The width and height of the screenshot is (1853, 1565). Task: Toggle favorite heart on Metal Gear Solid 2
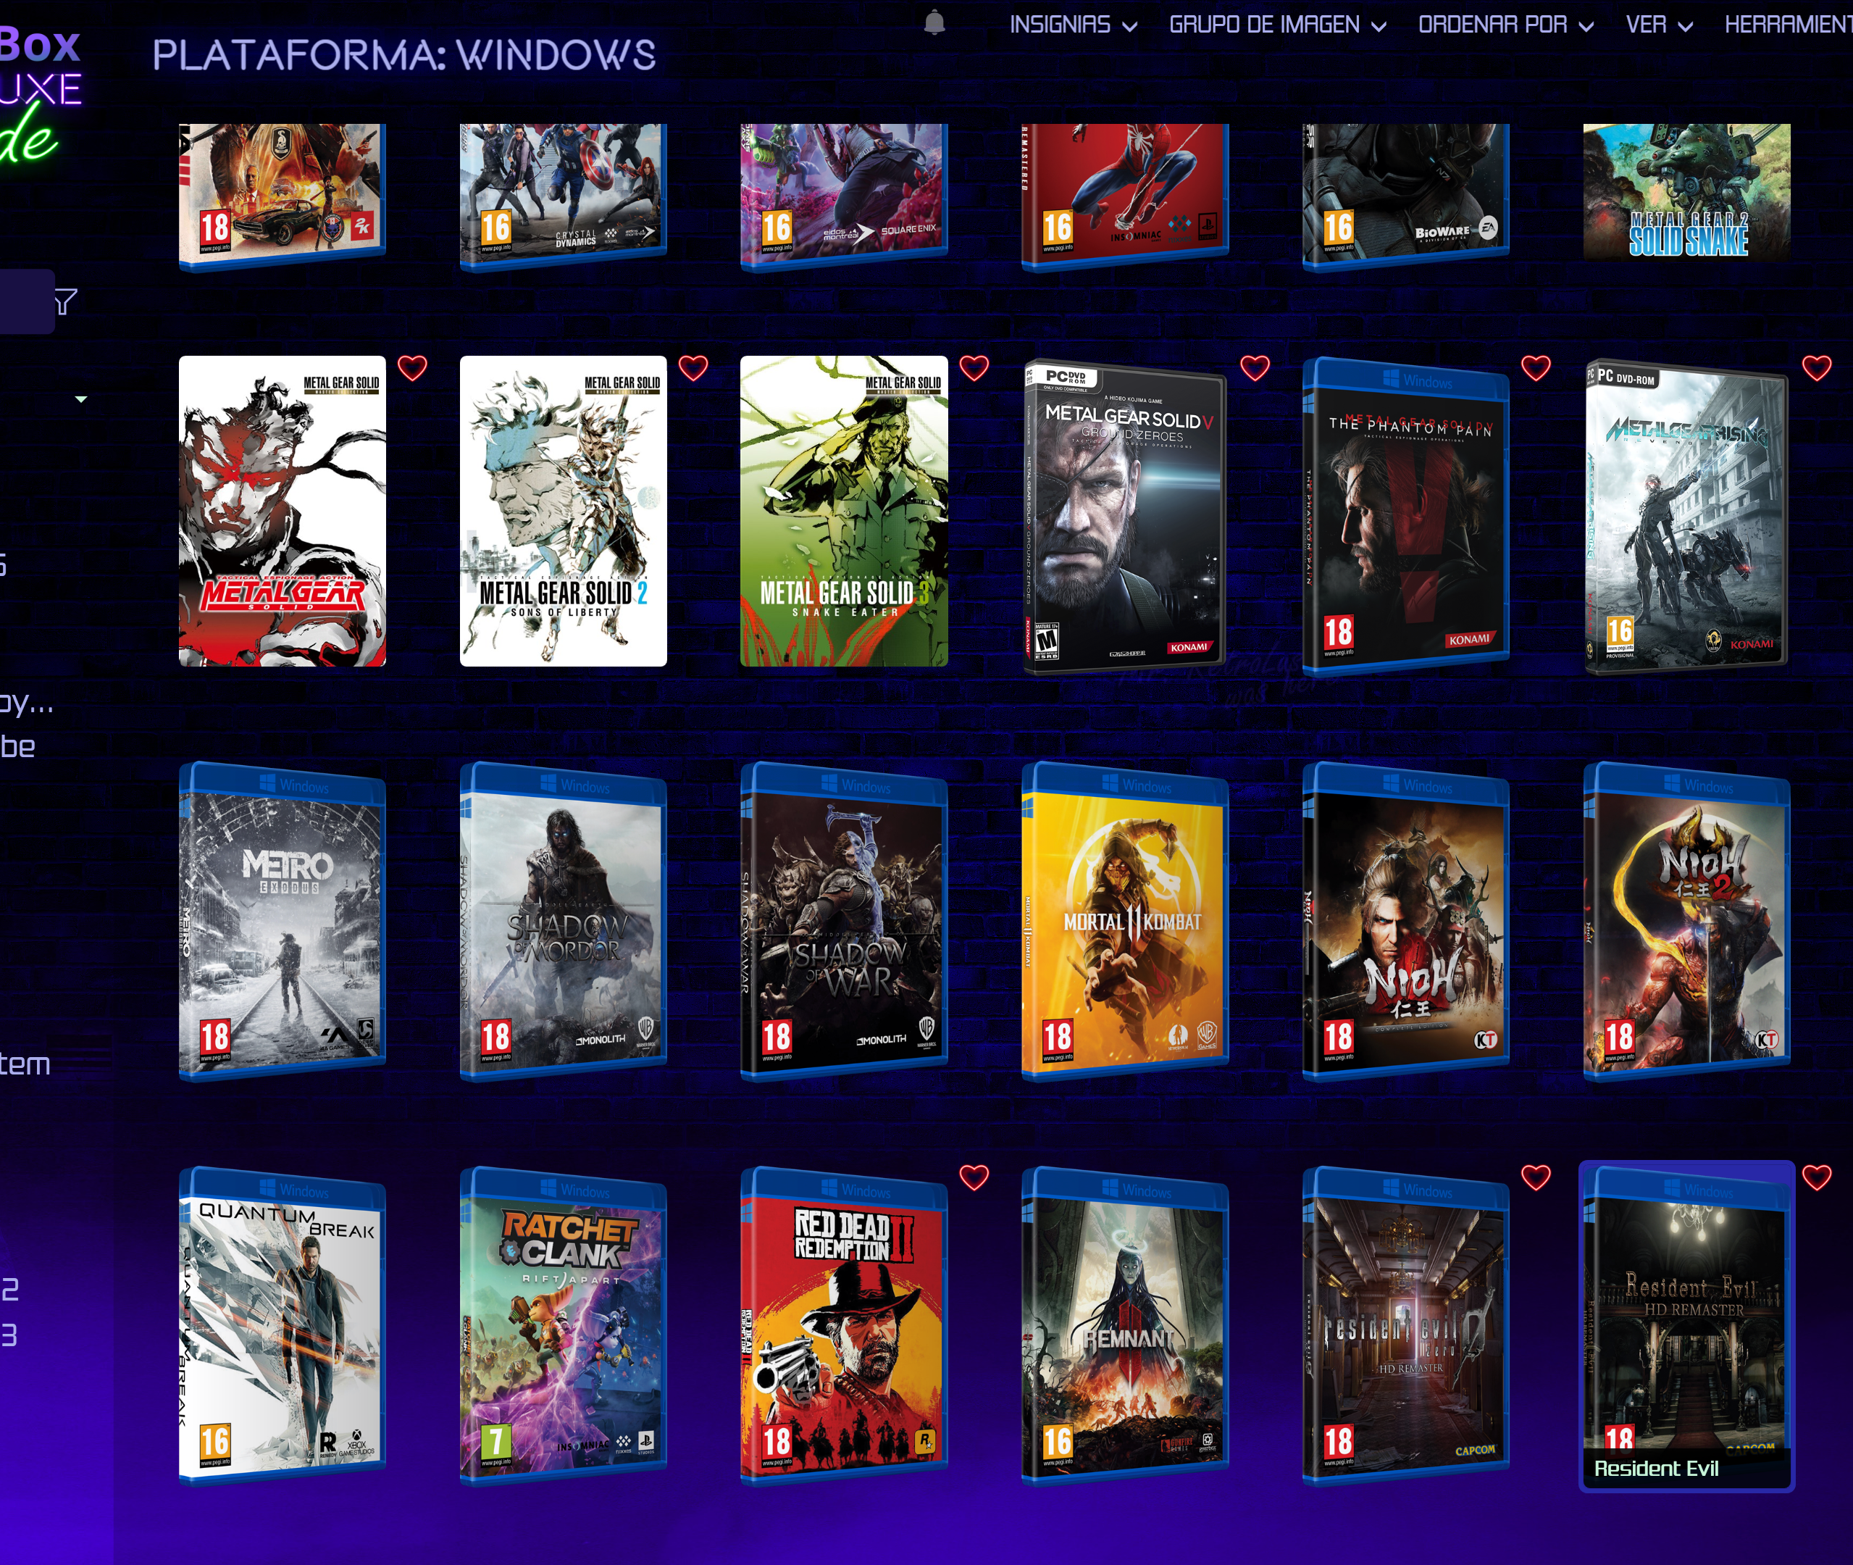pos(694,367)
